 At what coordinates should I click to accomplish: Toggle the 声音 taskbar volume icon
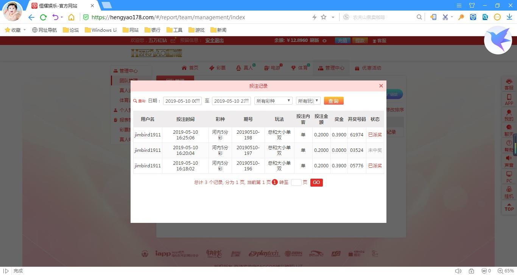coord(458,271)
